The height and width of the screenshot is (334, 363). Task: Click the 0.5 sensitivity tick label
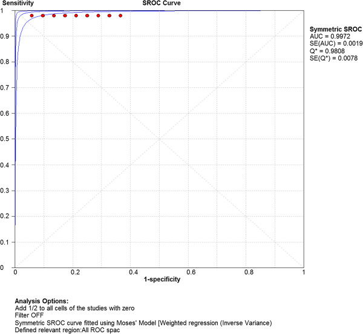[x=4, y=139]
